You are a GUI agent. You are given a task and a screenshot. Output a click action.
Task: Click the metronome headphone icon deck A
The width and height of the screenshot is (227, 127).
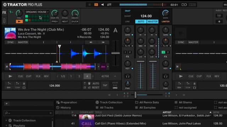click(24, 87)
